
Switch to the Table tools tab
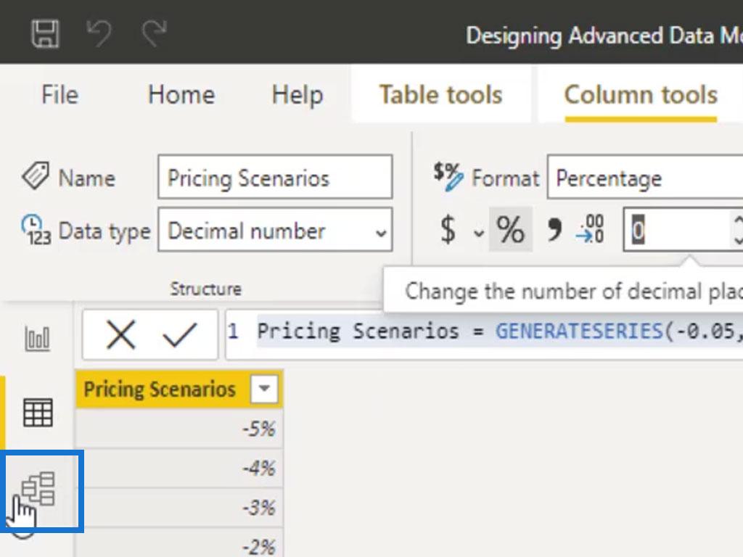tap(440, 95)
